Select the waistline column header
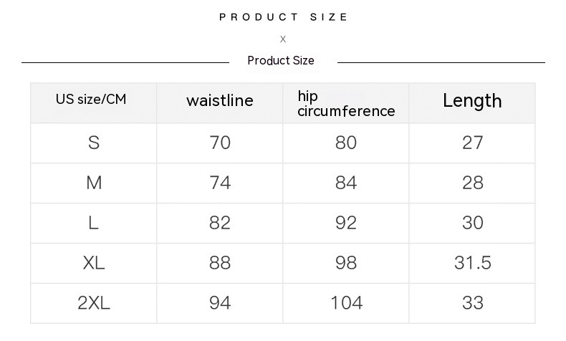The height and width of the screenshot is (341, 566). tap(220, 101)
